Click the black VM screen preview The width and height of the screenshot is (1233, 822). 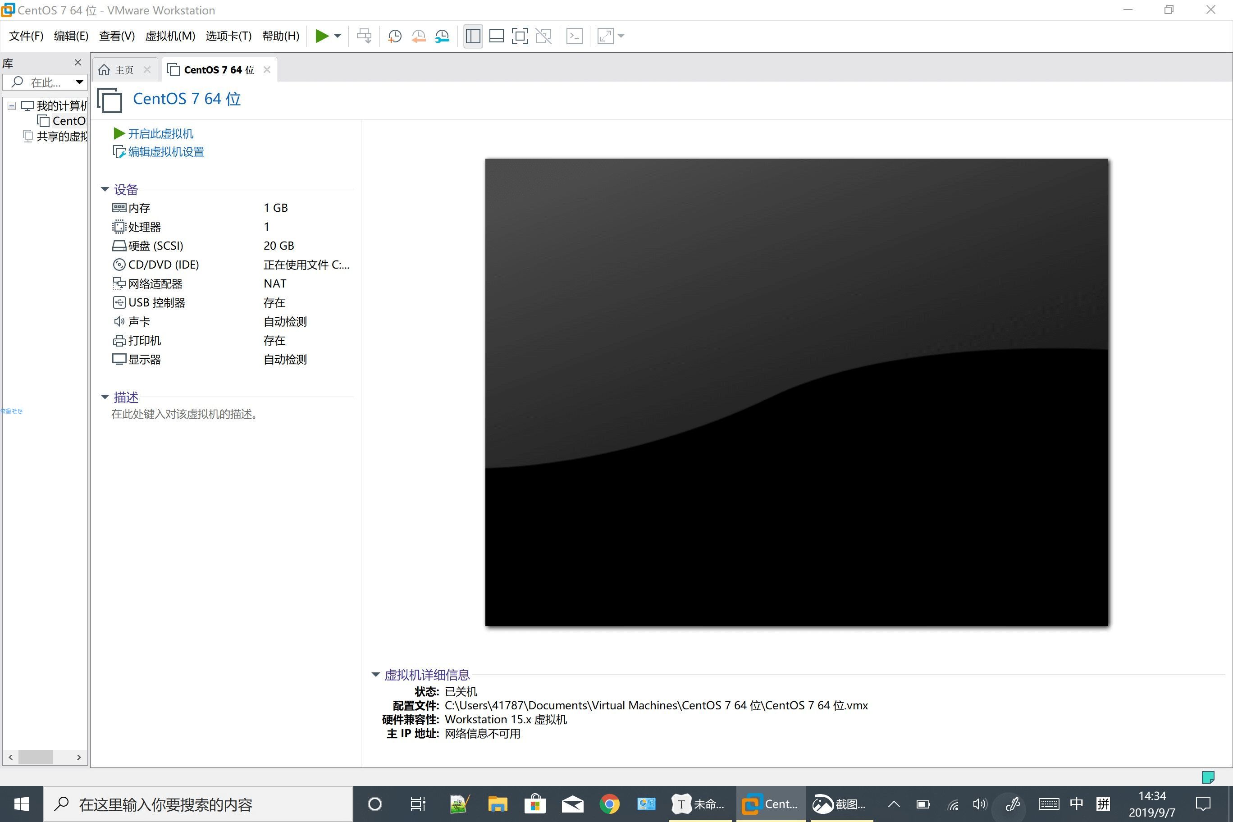pos(797,392)
